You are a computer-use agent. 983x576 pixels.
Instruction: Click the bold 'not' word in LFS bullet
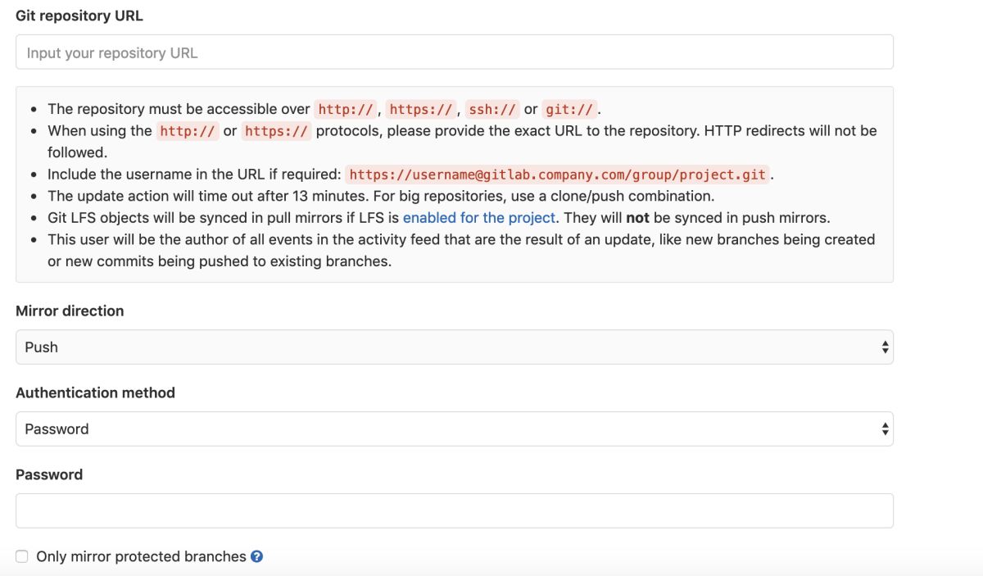[637, 218]
